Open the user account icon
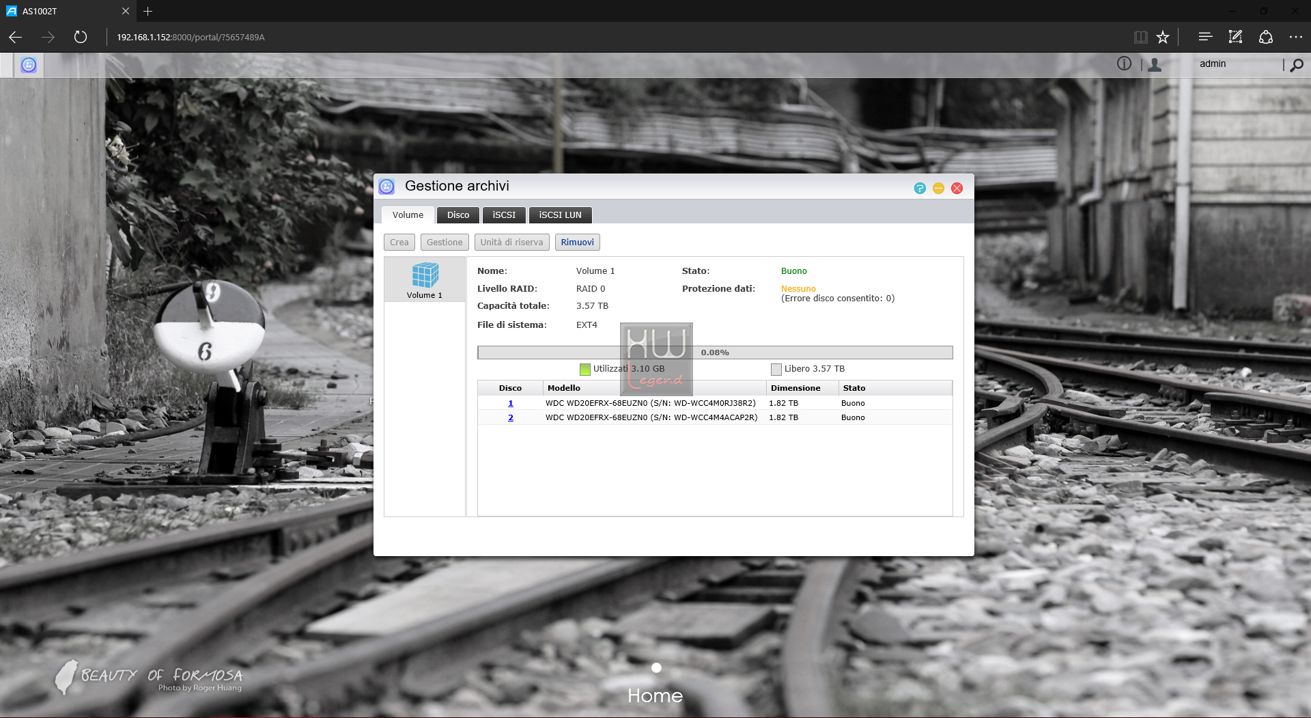Viewport: 1311px width, 718px height. [x=1155, y=64]
